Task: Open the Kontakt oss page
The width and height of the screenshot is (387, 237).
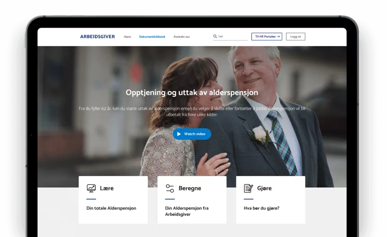Action: coord(182,37)
